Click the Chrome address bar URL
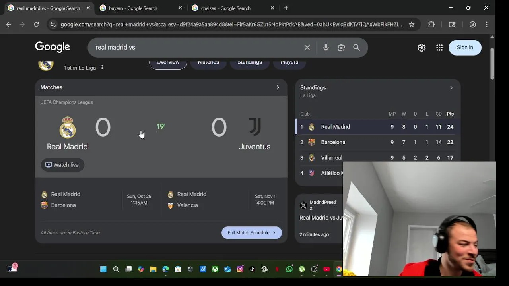The height and width of the screenshot is (286, 509). (x=231, y=25)
